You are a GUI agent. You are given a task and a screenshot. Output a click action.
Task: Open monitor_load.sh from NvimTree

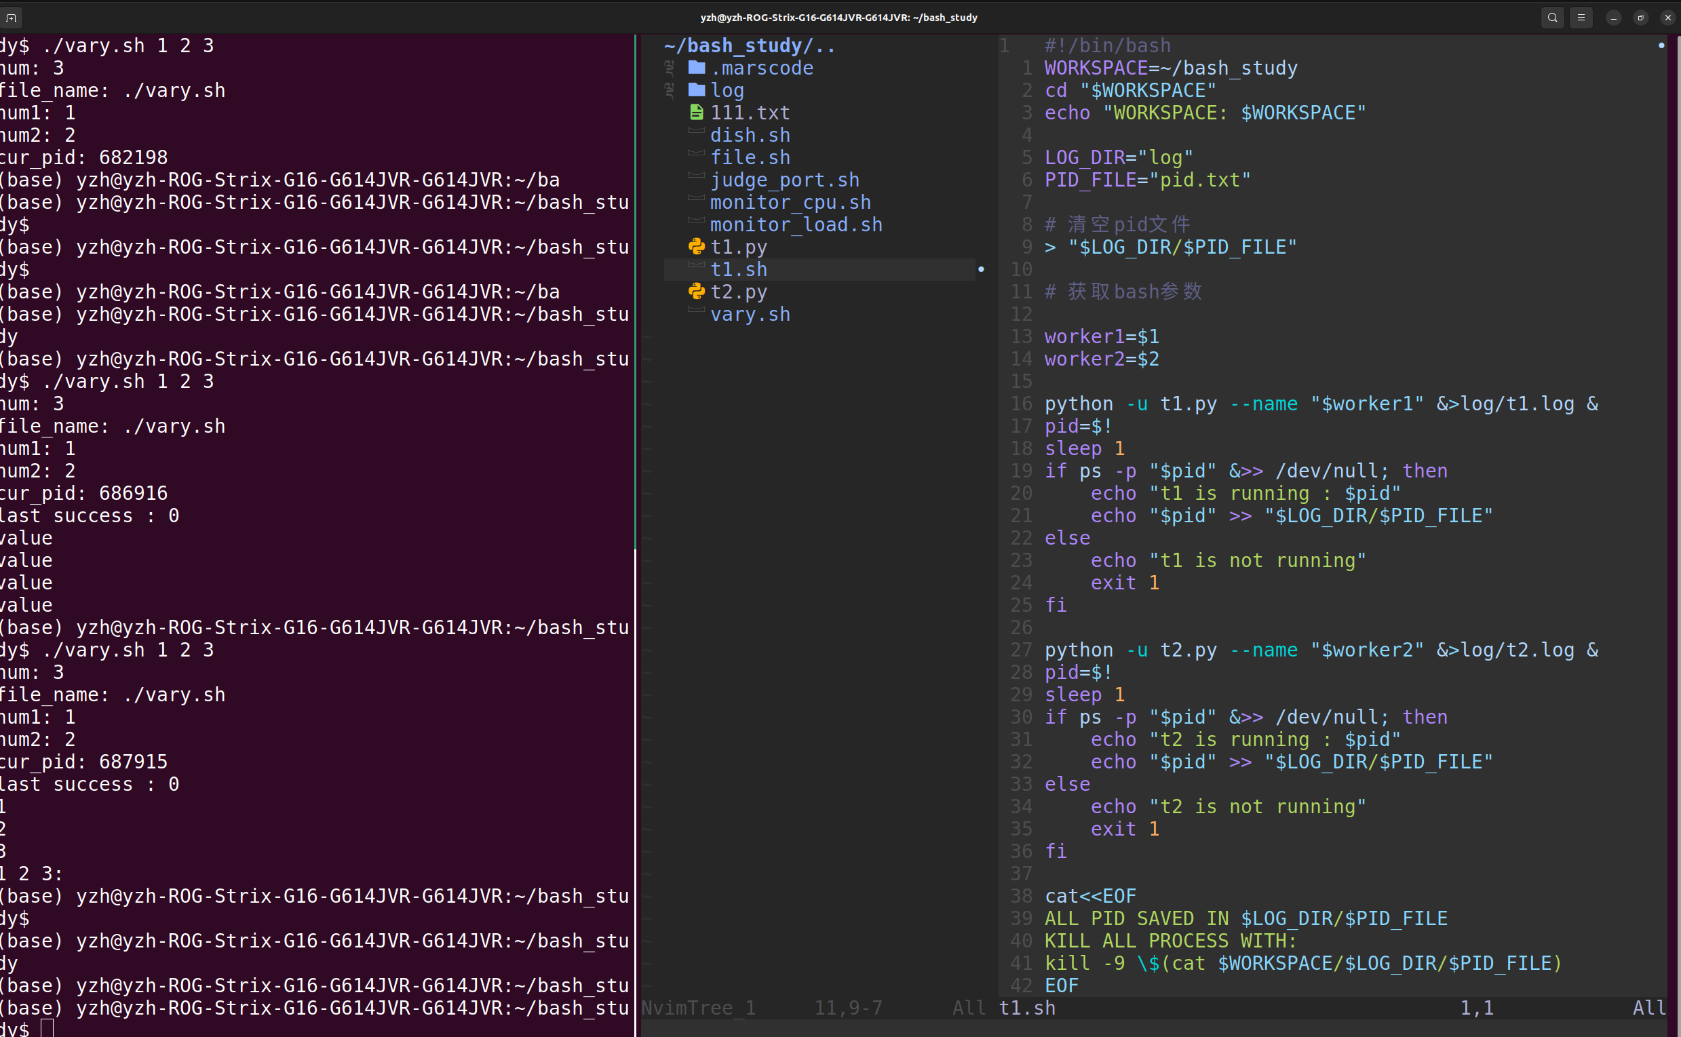coord(796,225)
